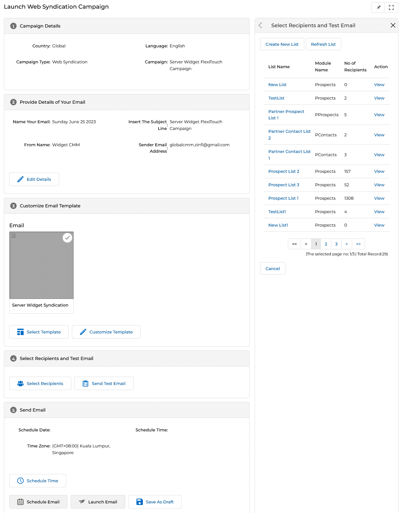Go to page 3 of lists
The height and width of the screenshot is (513, 402).
tap(336, 244)
